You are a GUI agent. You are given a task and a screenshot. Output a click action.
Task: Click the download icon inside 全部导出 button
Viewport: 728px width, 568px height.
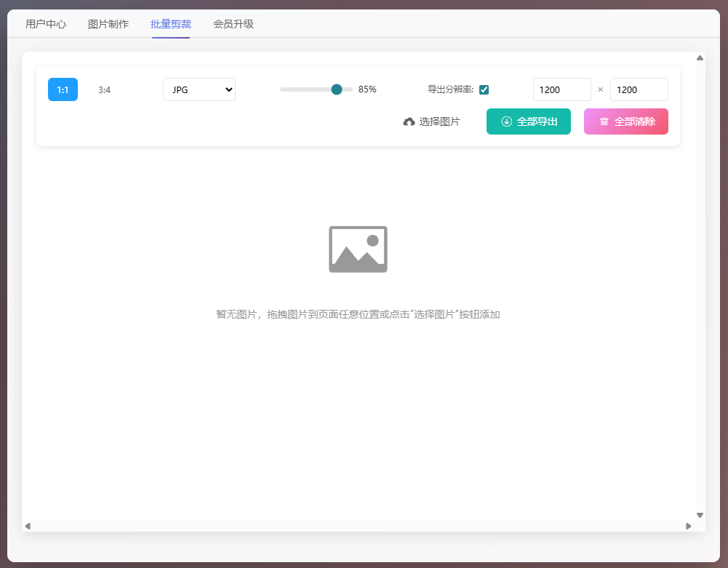click(x=505, y=121)
